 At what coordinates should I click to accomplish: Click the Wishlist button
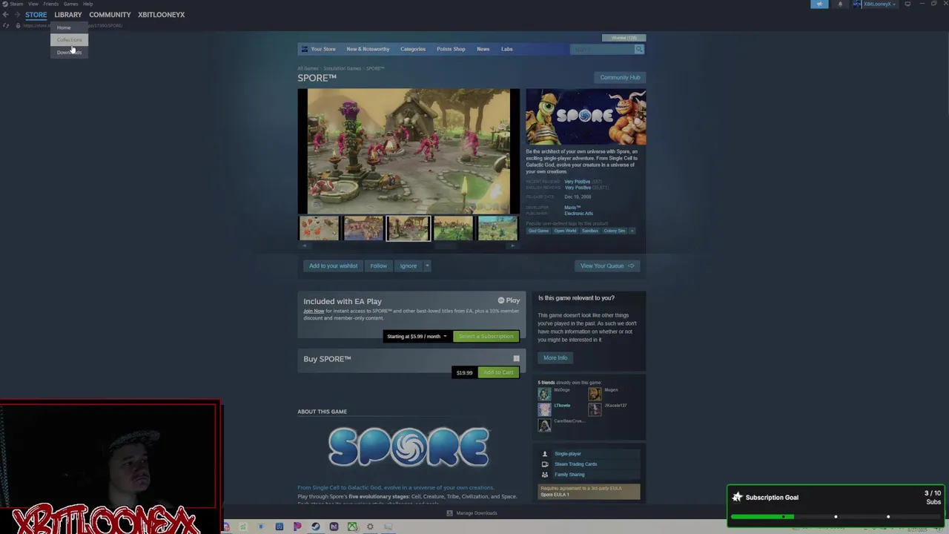(624, 38)
